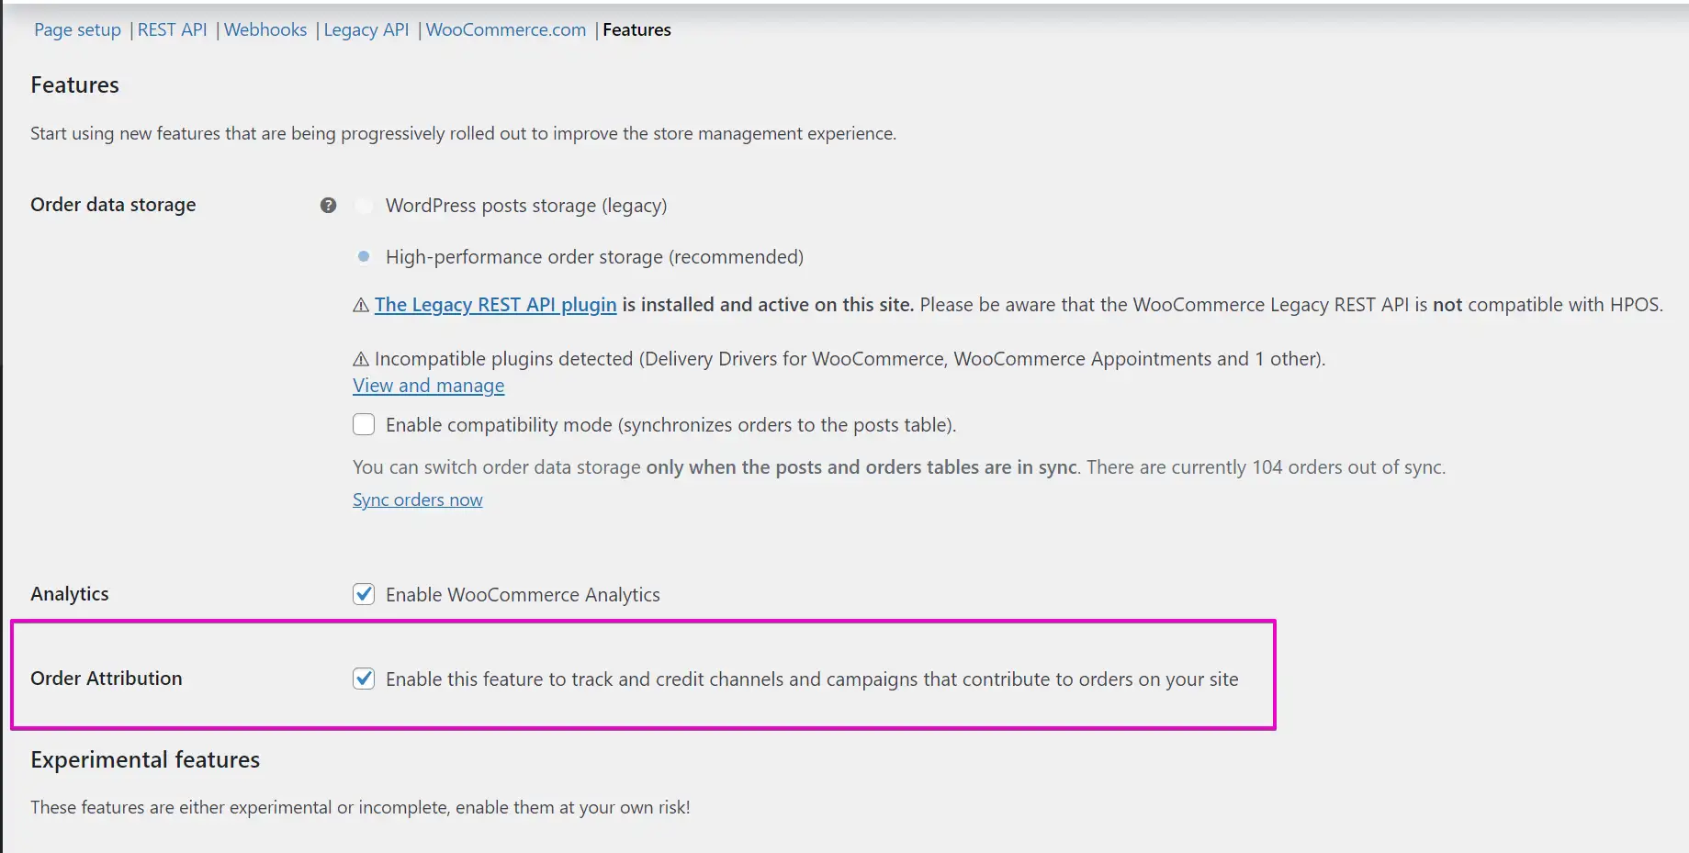Select the current Features section tab
Image resolution: width=1689 pixels, height=853 pixels.
(x=636, y=29)
